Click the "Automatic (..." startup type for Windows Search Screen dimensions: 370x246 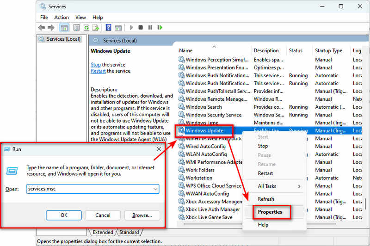[330, 107]
